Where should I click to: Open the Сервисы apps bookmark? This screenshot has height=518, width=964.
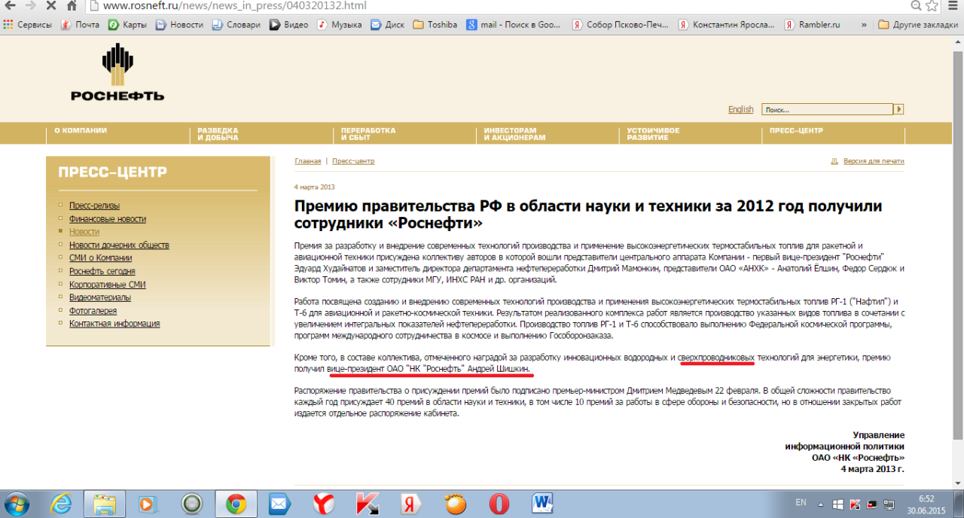[x=28, y=25]
